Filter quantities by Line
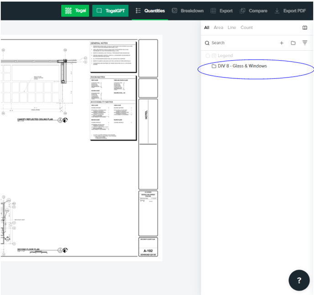Viewport: 314px width, 295px height. (x=232, y=27)
